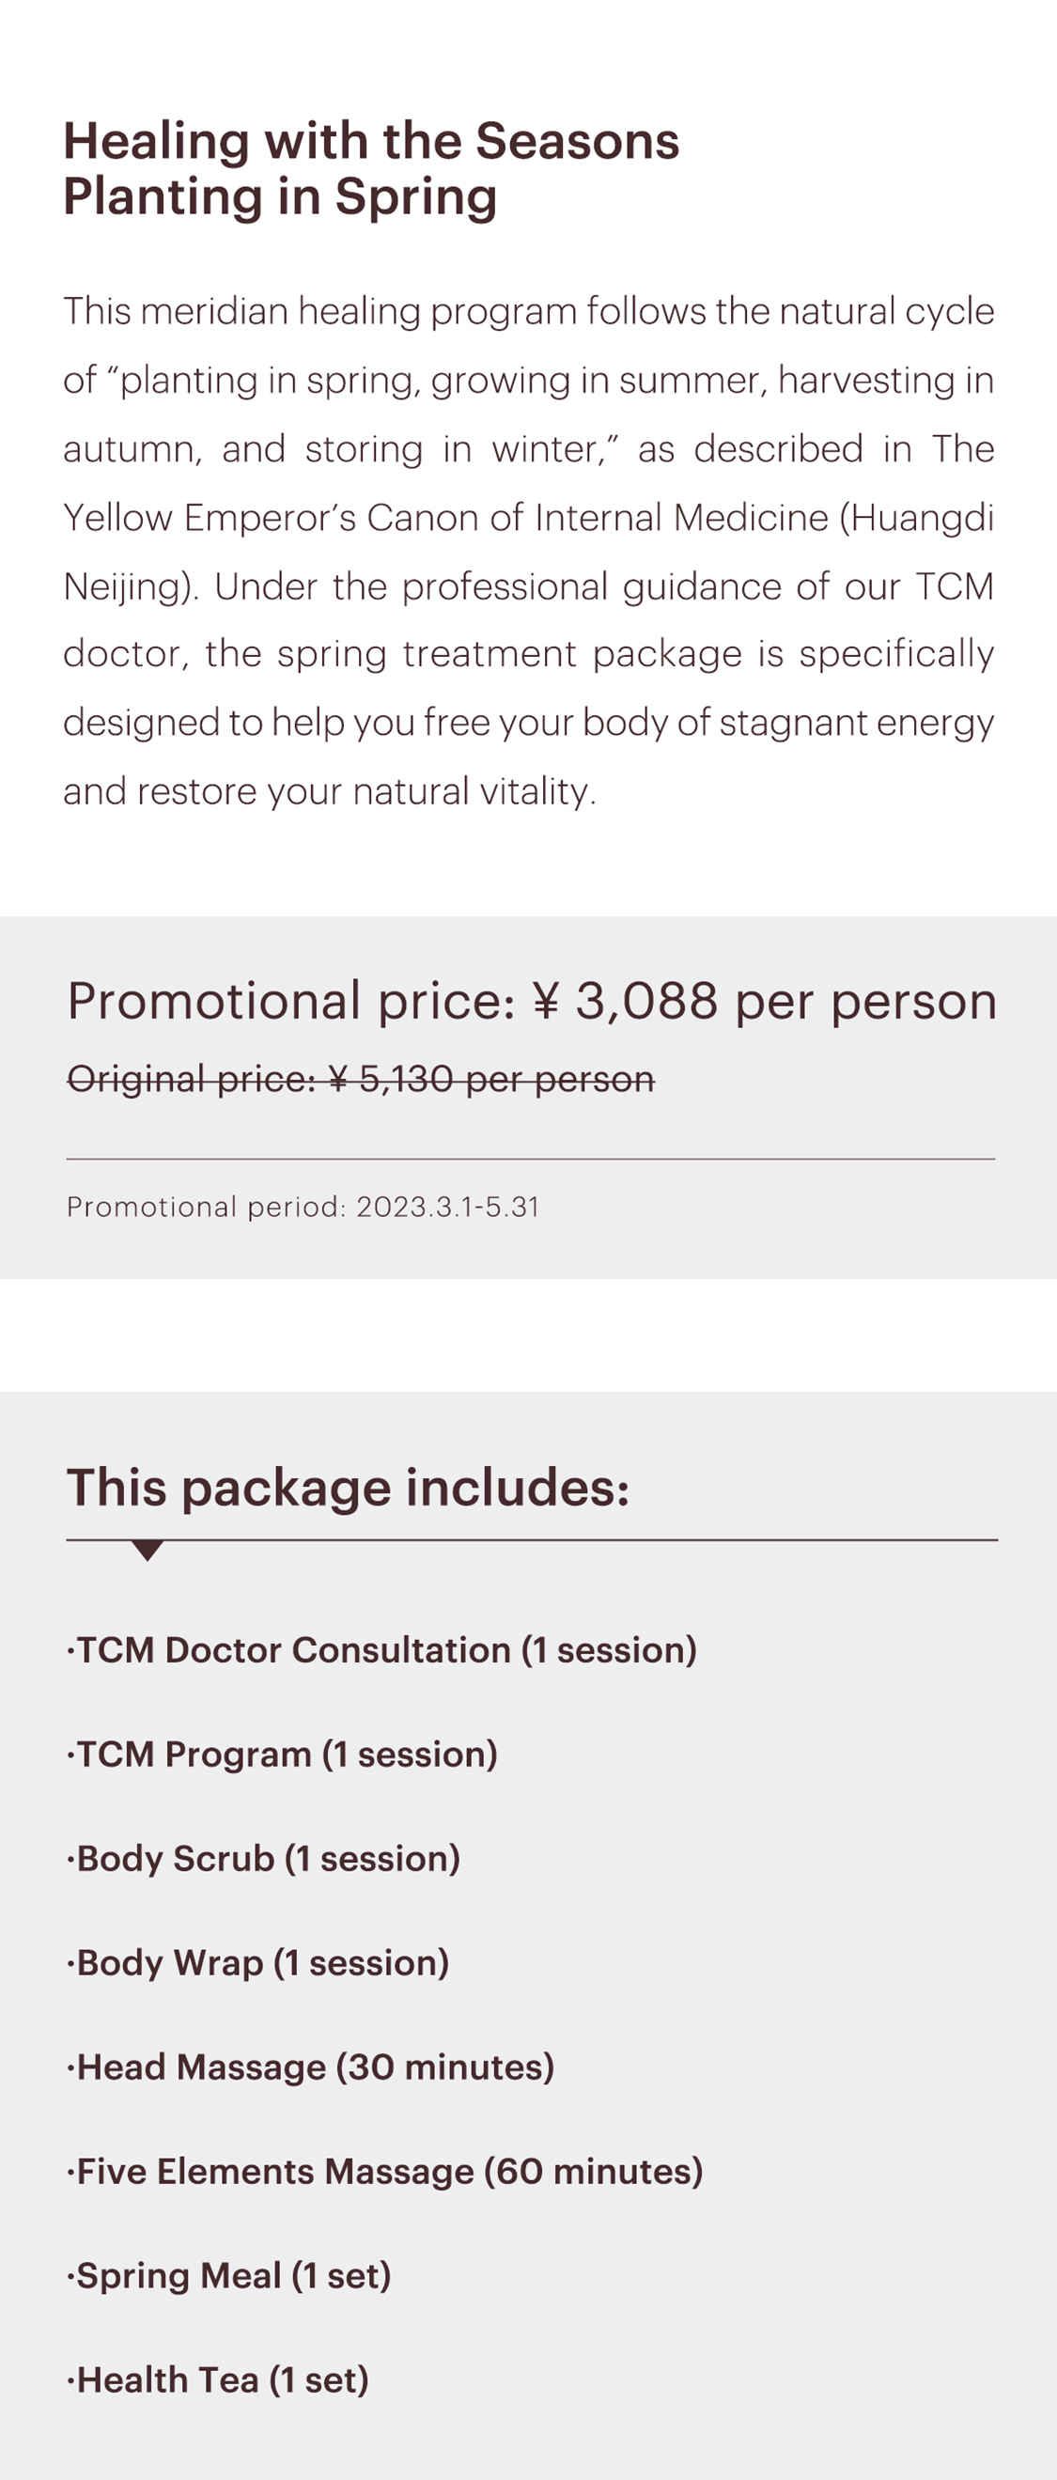Click the "Planting in Spring" title line
Image resolution: width=1057 pixels, height=2480 pixels.
pos(279,196)
